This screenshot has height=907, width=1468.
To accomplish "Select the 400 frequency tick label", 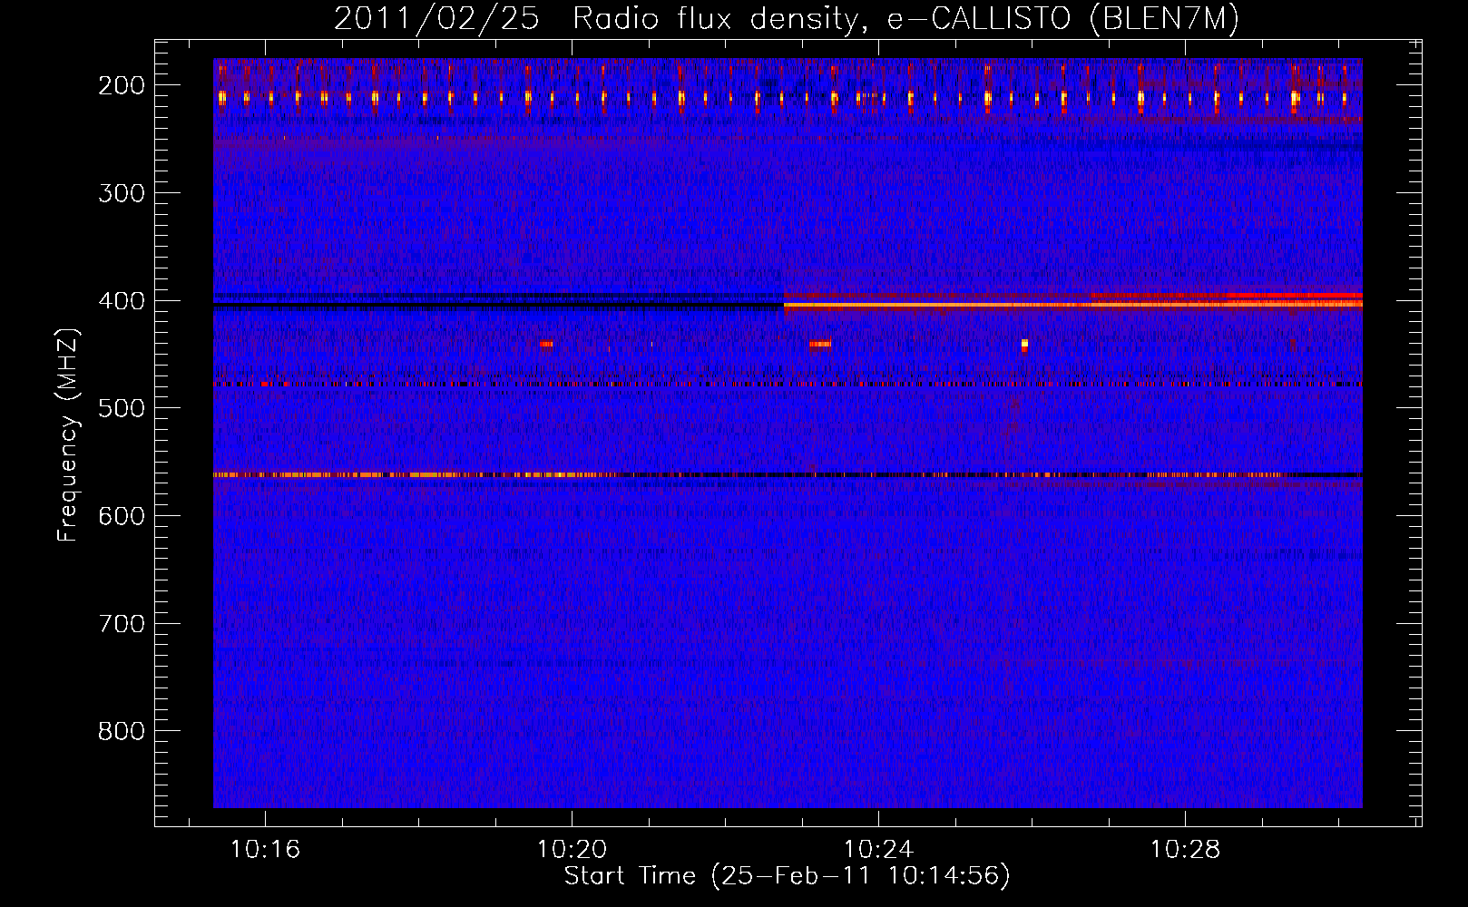I will 121,301.
